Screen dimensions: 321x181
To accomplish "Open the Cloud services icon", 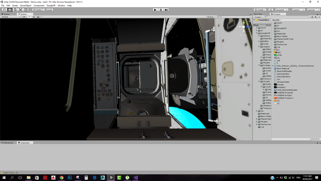I will [270, 10].
